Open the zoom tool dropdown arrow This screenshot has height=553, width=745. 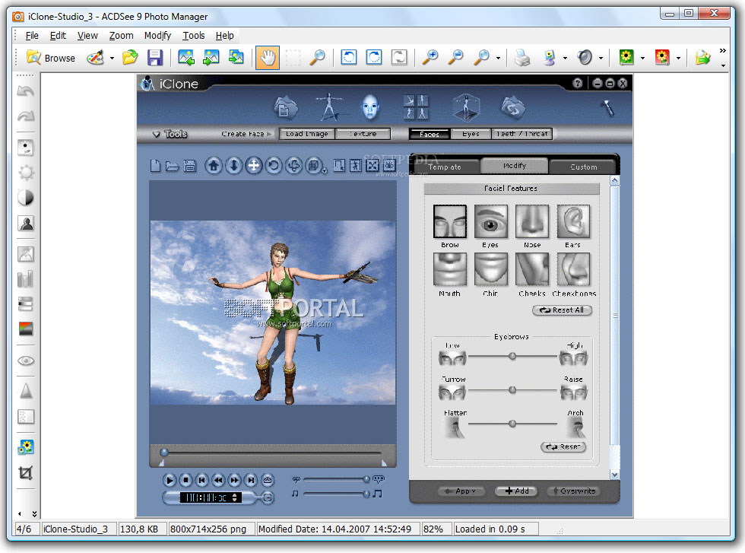coord(498,59)
